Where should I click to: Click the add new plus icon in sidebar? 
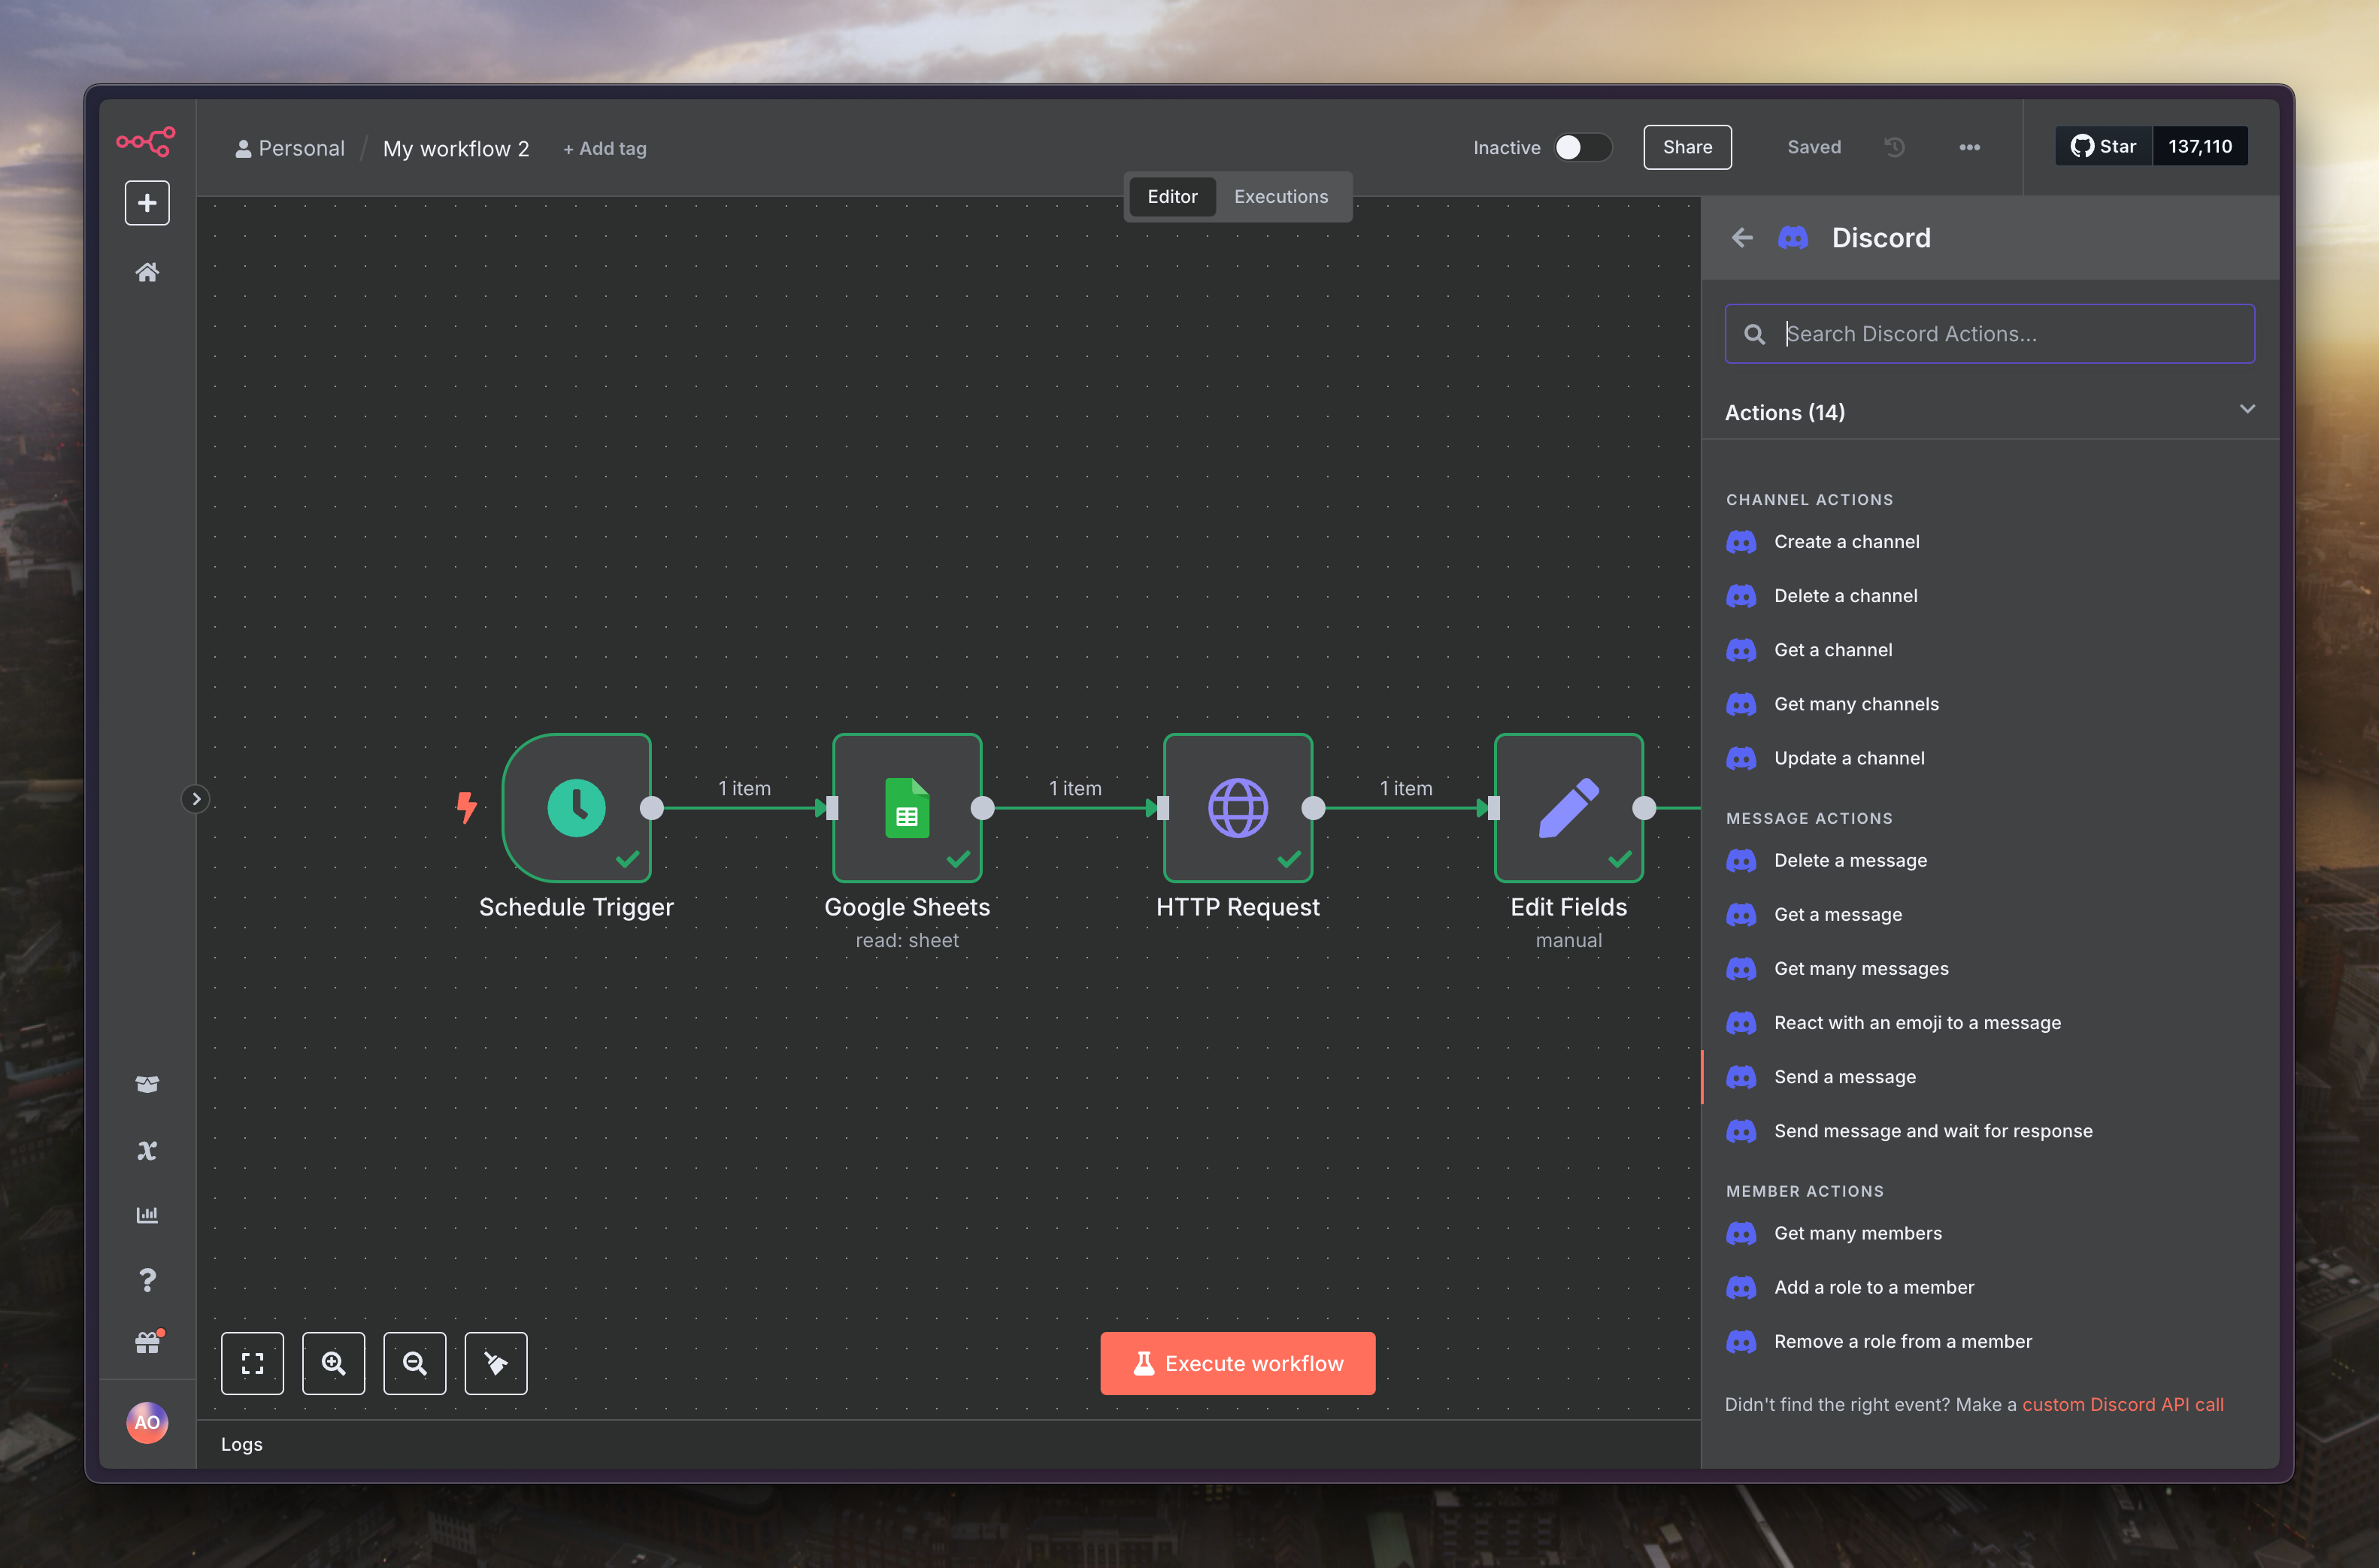coord(147,203)
